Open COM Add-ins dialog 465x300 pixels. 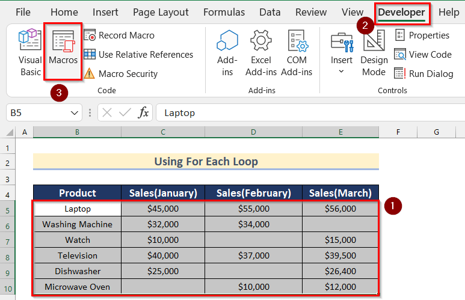[x=297, y=53]
